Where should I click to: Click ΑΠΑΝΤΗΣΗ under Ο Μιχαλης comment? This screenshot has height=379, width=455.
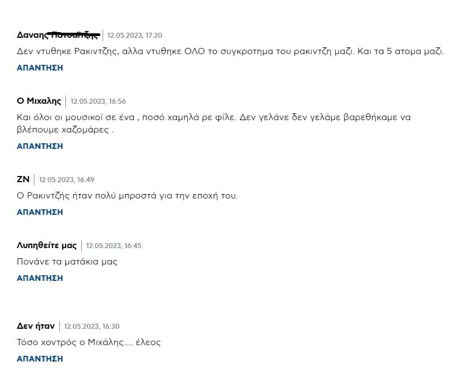click(x=40, y=146)
